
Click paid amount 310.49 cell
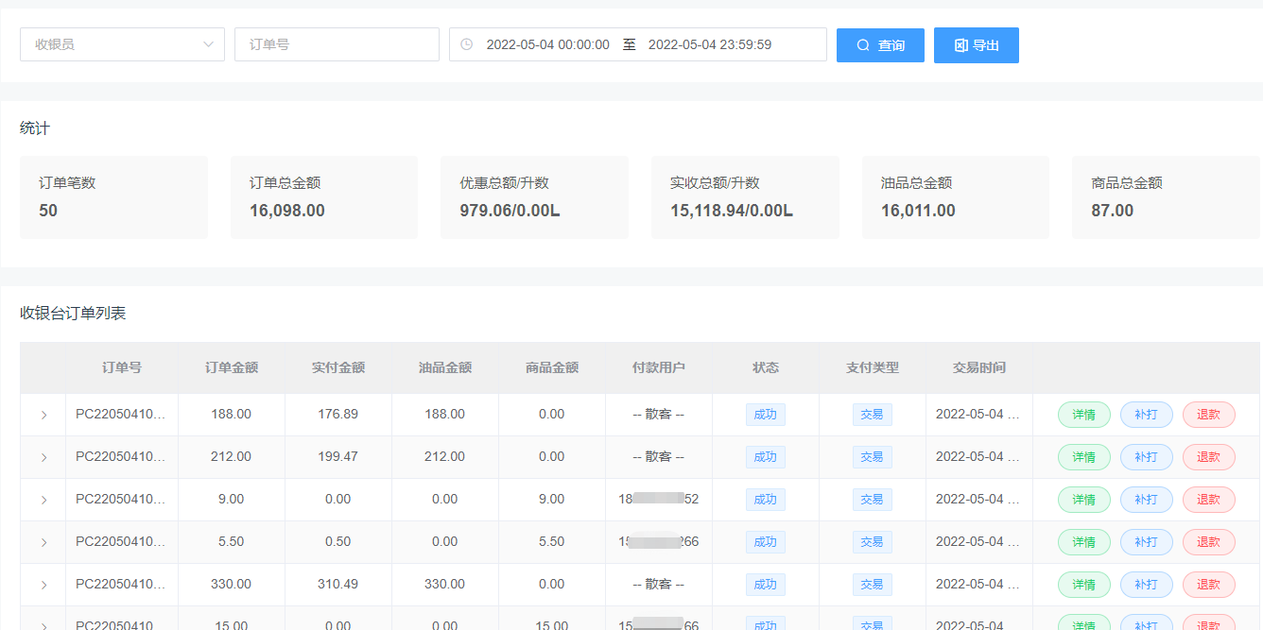pos(338,585)
